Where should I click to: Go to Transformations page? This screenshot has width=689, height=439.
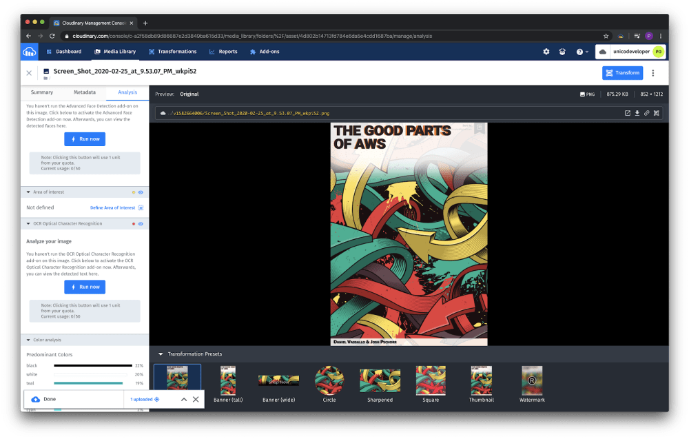(173, 52)
